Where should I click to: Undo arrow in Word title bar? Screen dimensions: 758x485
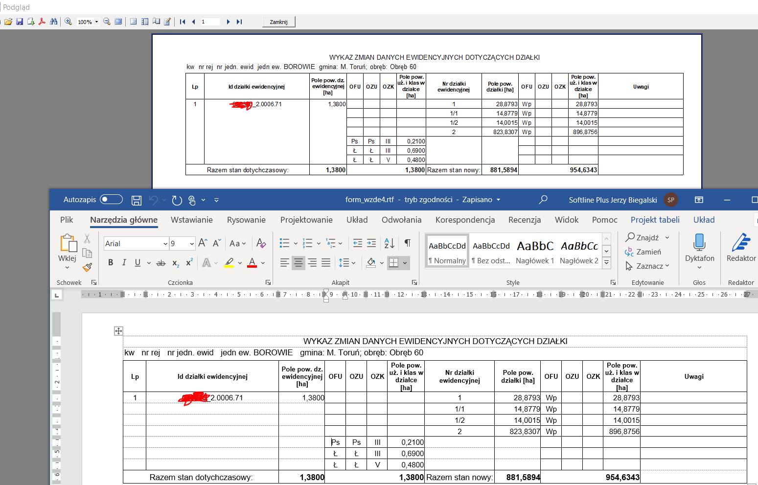(x=154, y=200)
